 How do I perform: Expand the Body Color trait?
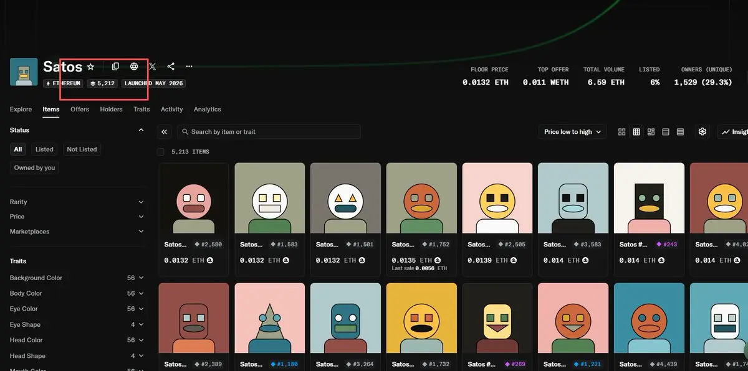[77, 293]
